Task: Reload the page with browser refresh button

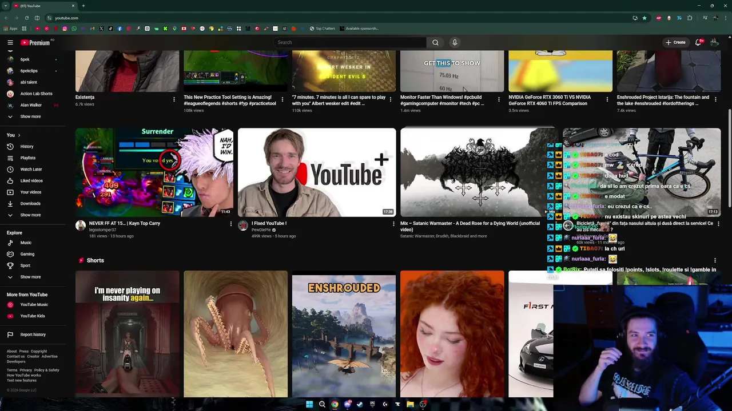Action: point(26,18)
